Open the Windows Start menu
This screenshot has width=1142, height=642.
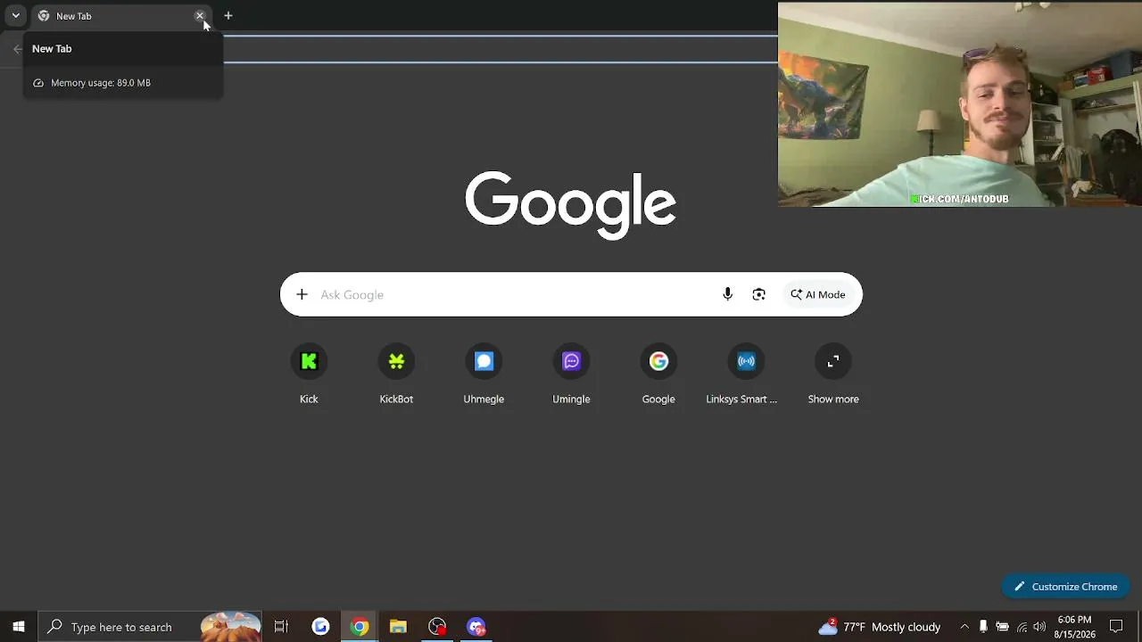coord(18,627)
